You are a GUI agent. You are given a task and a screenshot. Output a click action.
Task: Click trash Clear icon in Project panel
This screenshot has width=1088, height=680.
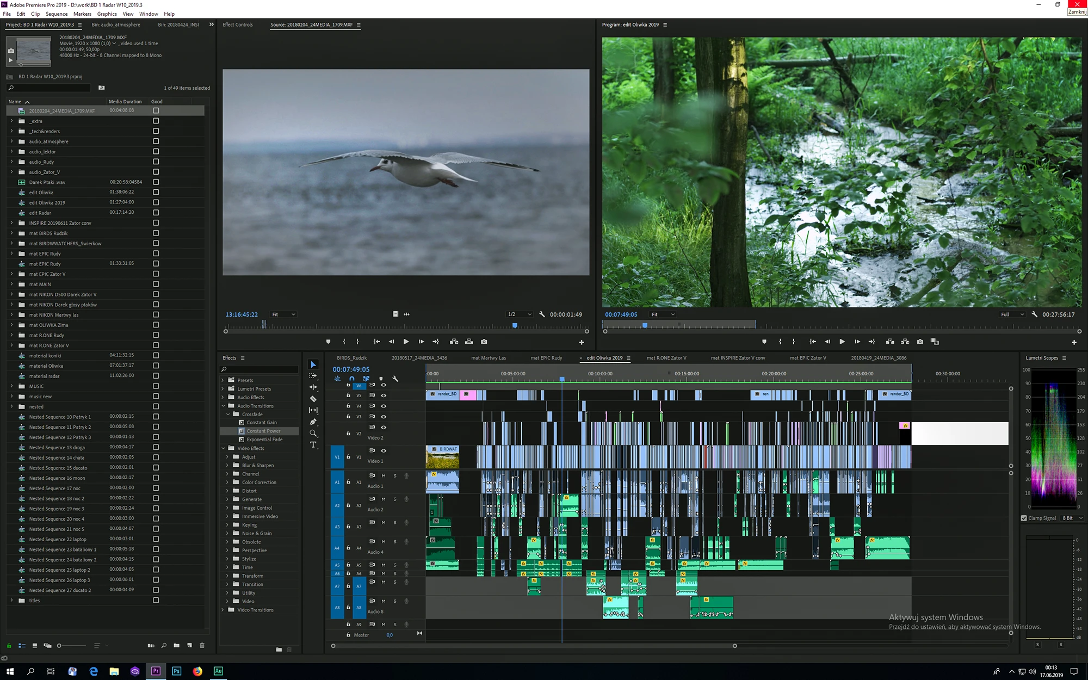pyautogui.click(x=202, y=646)
